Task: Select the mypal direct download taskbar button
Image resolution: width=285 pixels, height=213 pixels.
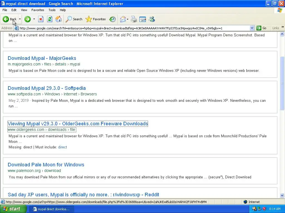Action: coord(51,209)
